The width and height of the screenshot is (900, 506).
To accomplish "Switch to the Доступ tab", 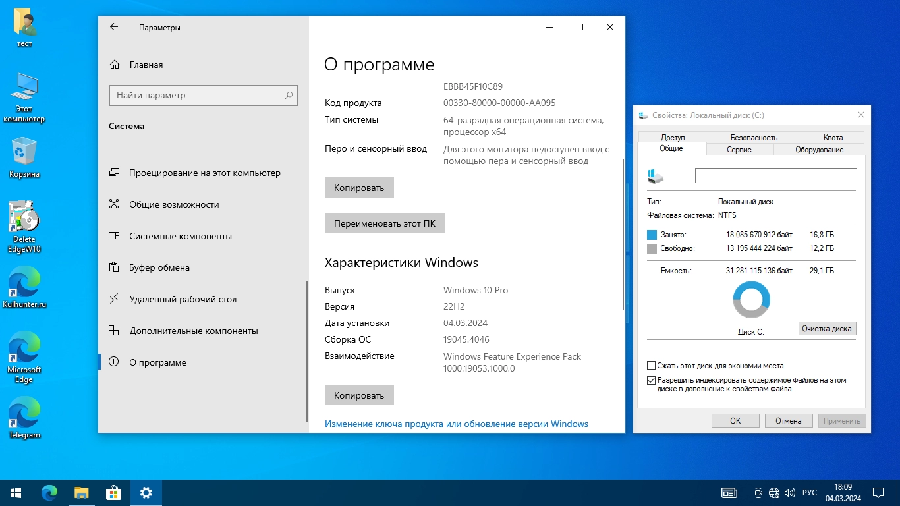I will (673, 137).
